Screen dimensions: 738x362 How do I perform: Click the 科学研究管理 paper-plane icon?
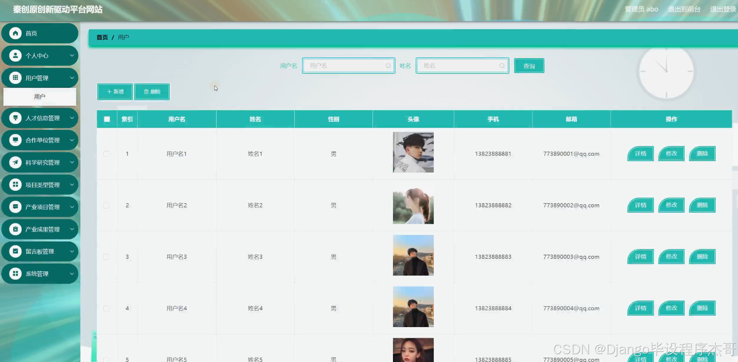15,162
